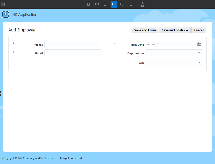
Task: Focus the Email input field
Action: click(x=73, y=53)
